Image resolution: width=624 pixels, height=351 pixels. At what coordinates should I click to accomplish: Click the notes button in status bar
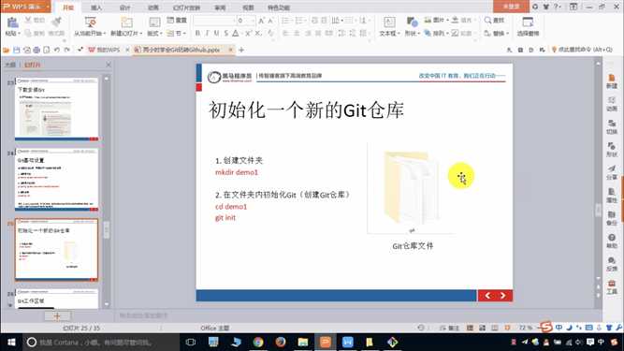(x=450, y=328)
